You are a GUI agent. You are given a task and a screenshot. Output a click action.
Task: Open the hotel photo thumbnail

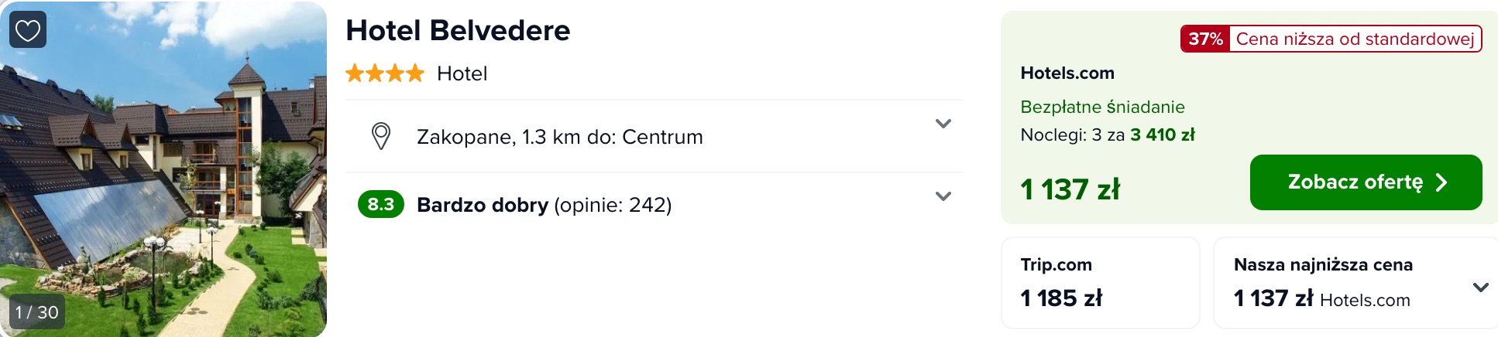click(163, 168)
